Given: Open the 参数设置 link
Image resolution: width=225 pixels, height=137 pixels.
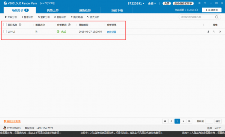Looking at the screenshot, I should point(111,32).
